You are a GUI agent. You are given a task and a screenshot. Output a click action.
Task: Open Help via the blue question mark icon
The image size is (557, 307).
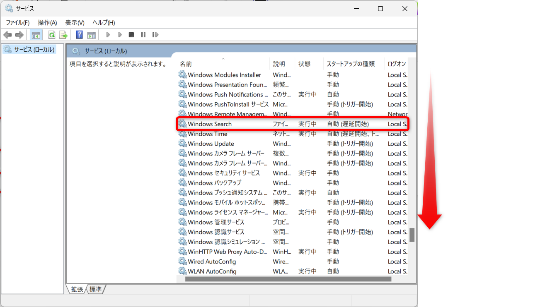[79, 35]
